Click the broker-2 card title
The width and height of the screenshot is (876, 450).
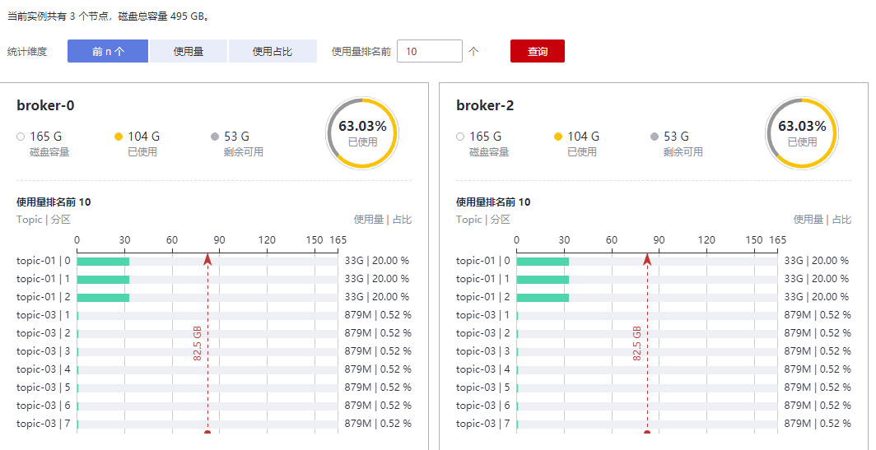click(485, 105)
